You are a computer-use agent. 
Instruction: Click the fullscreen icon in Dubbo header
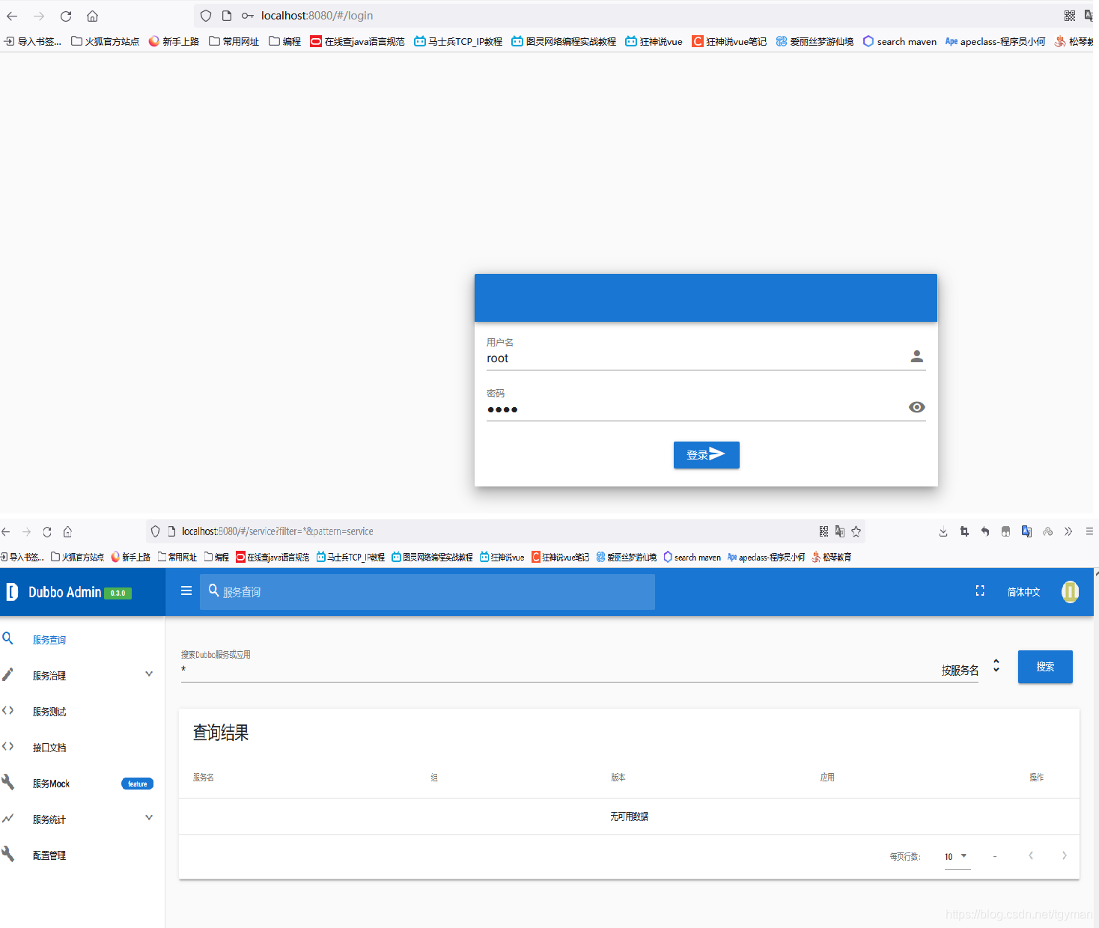pyautogui.click(x=980, y=591)
